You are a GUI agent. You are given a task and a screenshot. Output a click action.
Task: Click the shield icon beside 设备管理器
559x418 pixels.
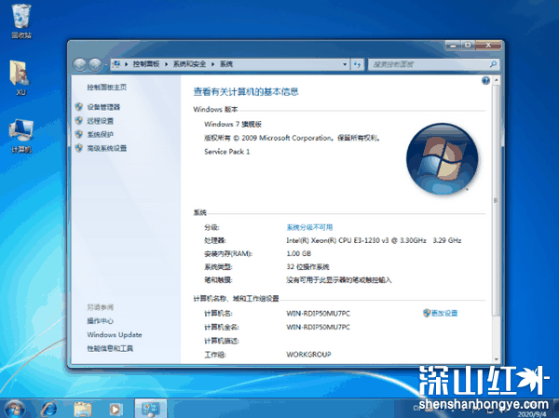coord(79,106)
